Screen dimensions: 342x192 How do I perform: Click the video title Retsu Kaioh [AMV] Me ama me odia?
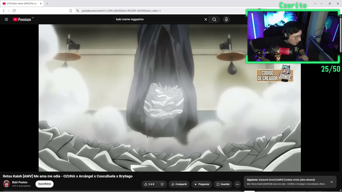tap(68, 176)
